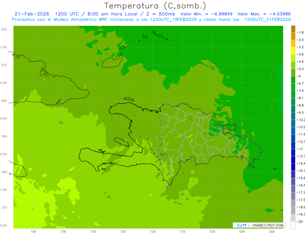Pick the yellow swatch between -3.2 and -3.9

point(293,51)
